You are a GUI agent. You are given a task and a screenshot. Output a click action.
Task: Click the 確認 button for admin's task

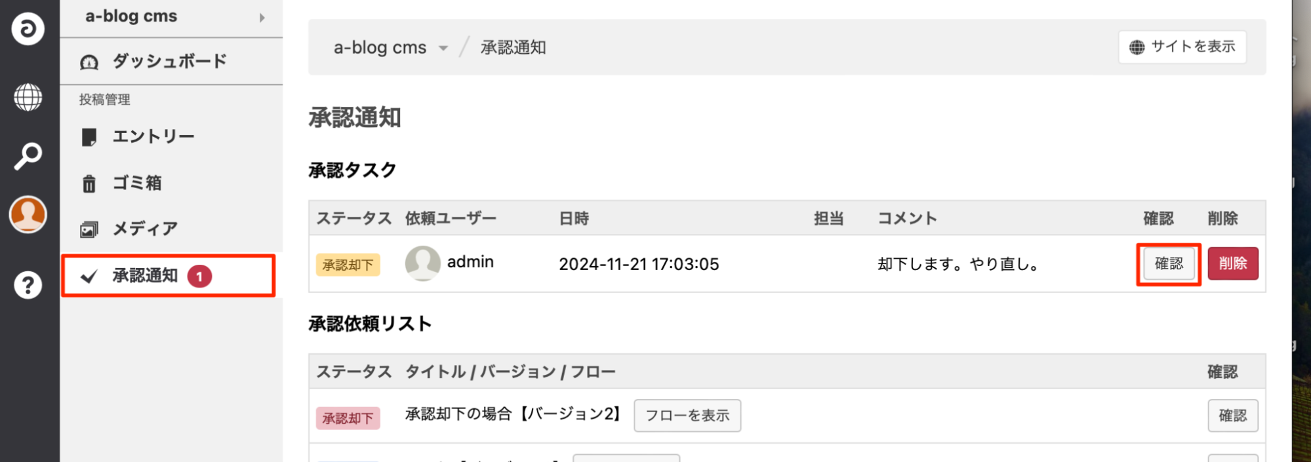[x=1169, y=263]
